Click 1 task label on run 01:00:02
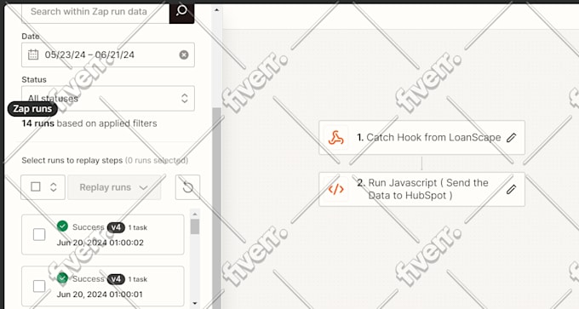Viewport: 579px width, 309px height. pos(138,228)
